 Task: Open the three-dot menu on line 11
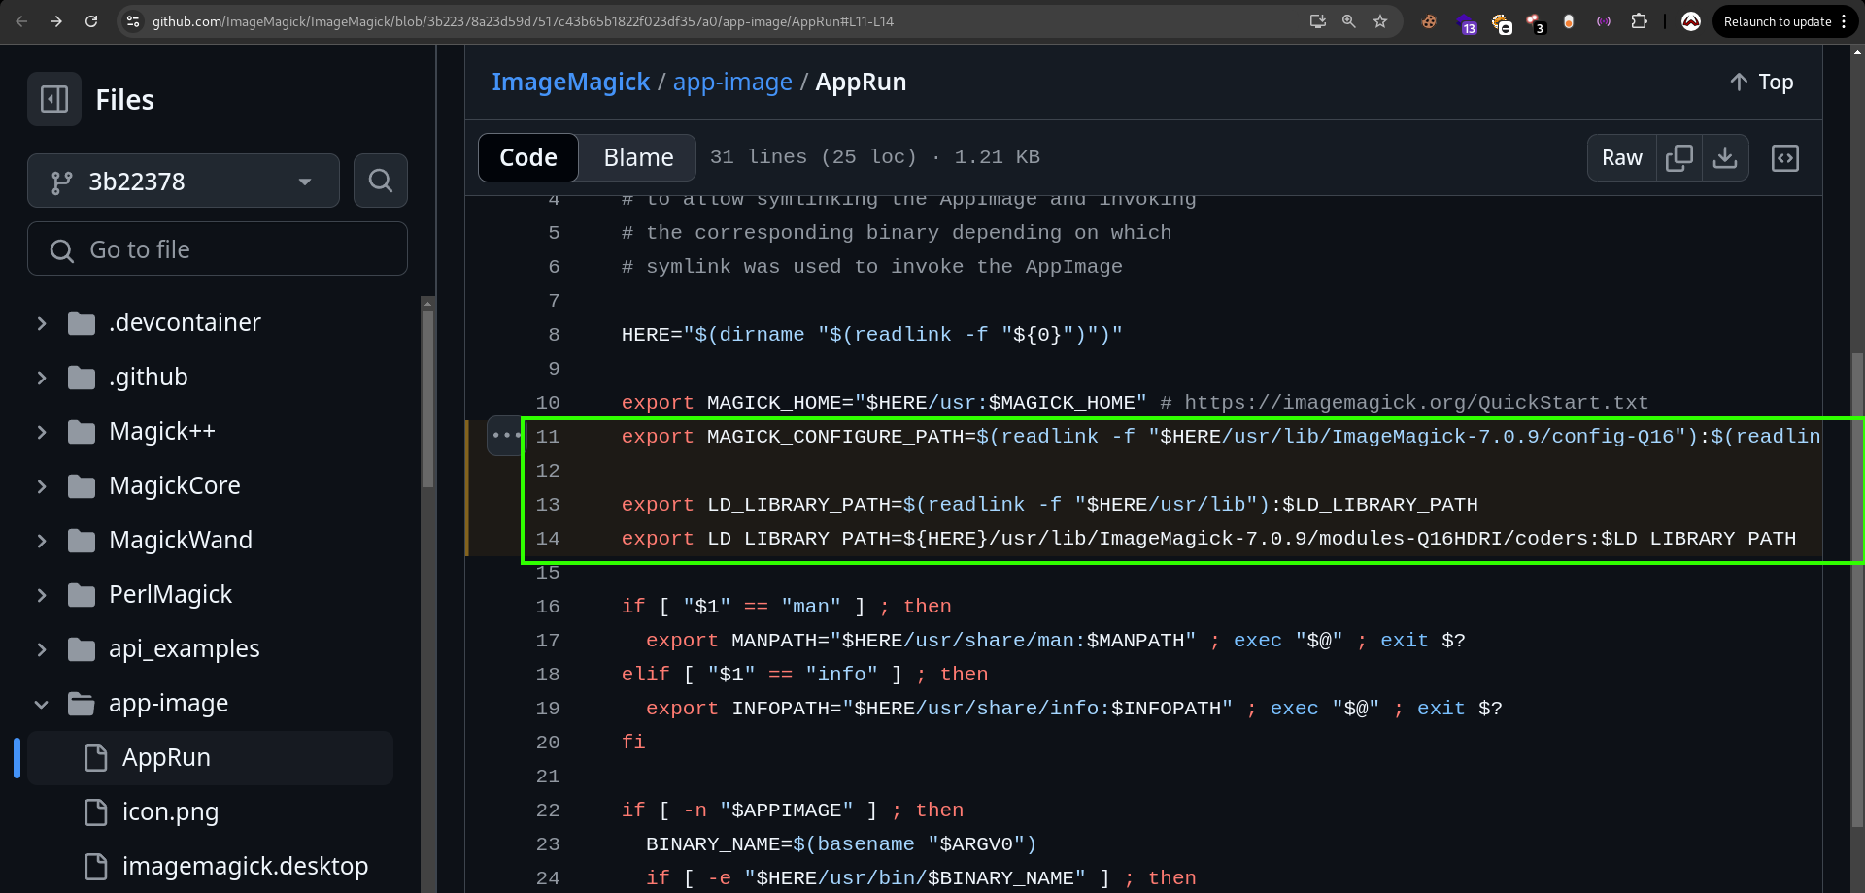click(x=504, y=436)
